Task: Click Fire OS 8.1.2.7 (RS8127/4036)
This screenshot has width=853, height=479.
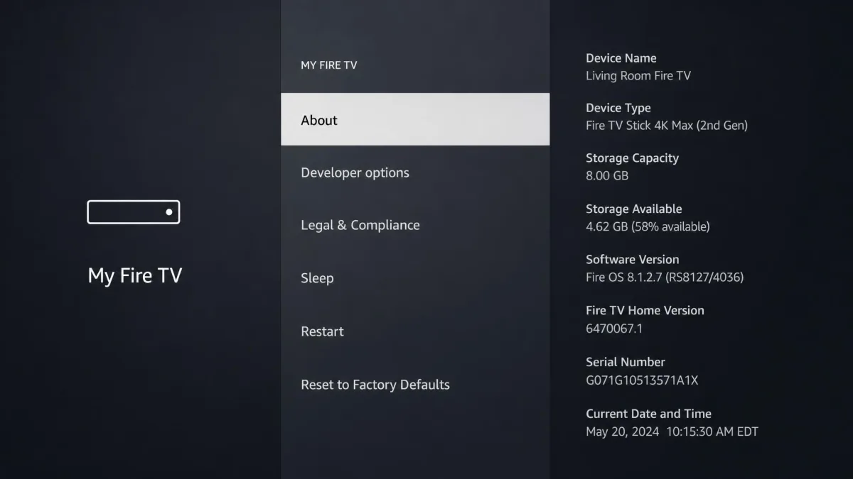Action: point(665,277)
